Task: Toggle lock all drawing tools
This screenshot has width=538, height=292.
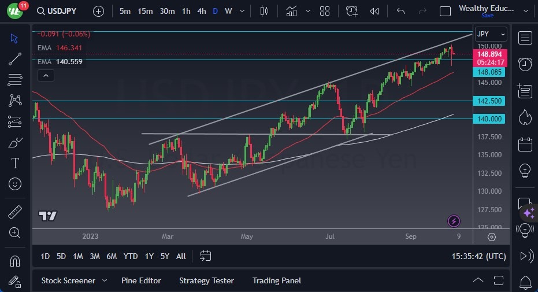Action: (15, 281)
